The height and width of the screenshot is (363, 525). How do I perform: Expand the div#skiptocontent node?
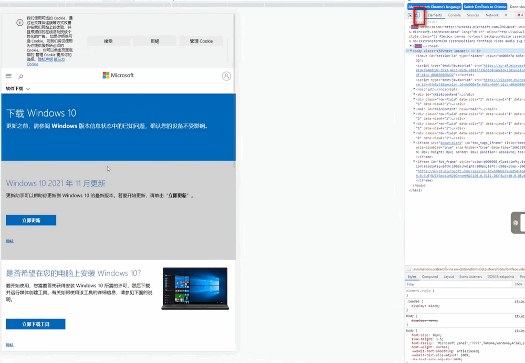(414, 95)
